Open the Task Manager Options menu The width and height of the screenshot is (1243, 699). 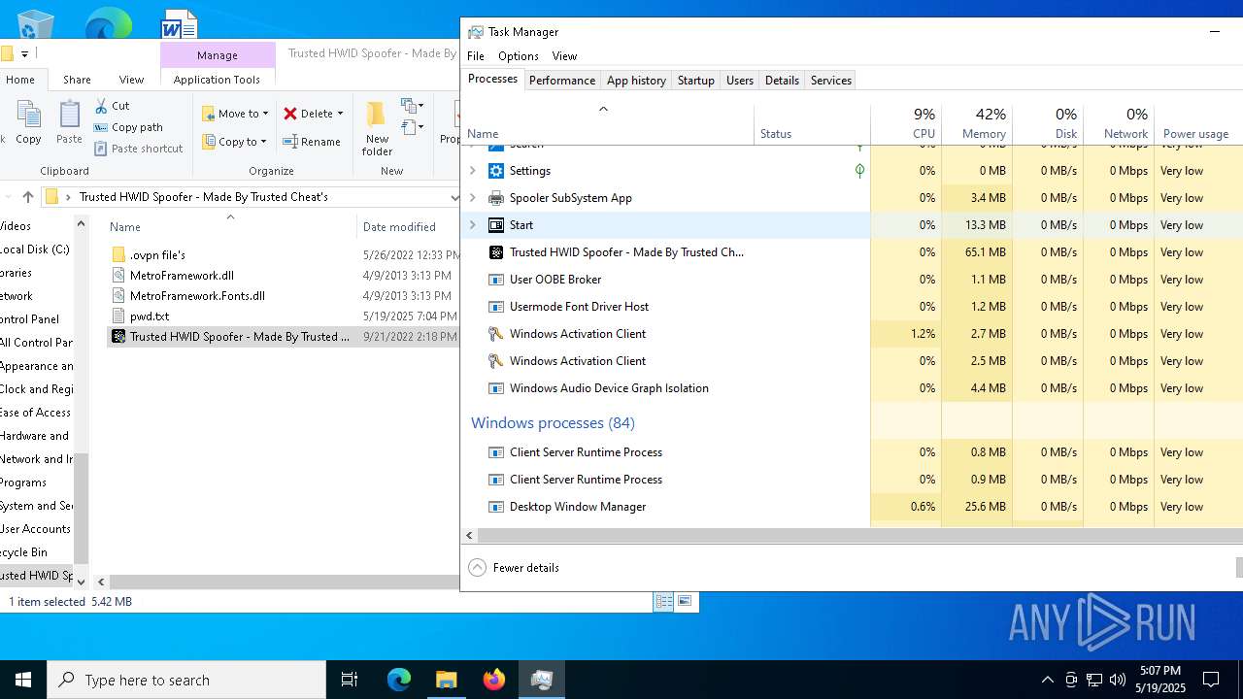pos(519,56)
